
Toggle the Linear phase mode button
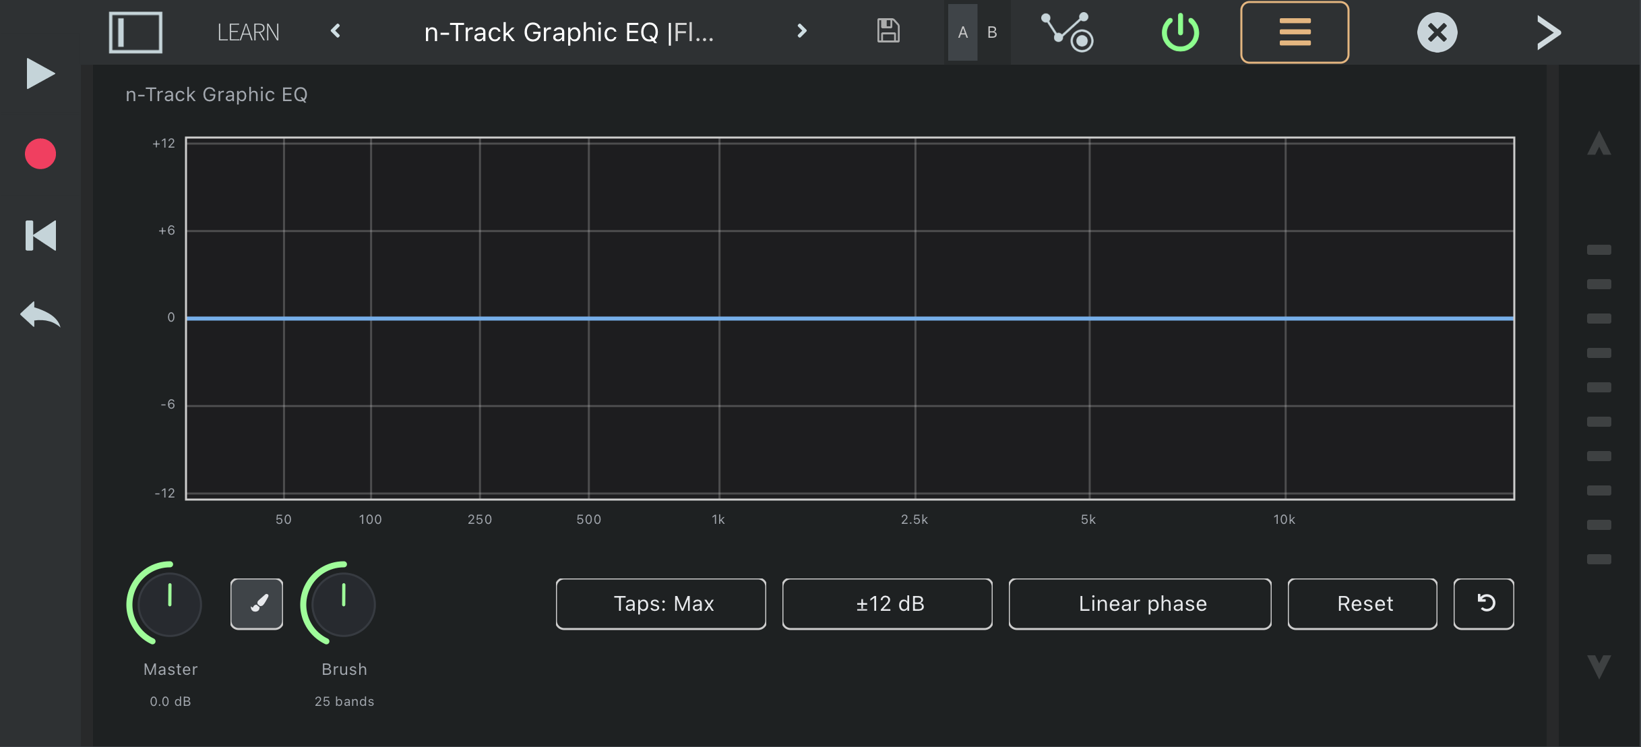click(x=1140, y=603)
